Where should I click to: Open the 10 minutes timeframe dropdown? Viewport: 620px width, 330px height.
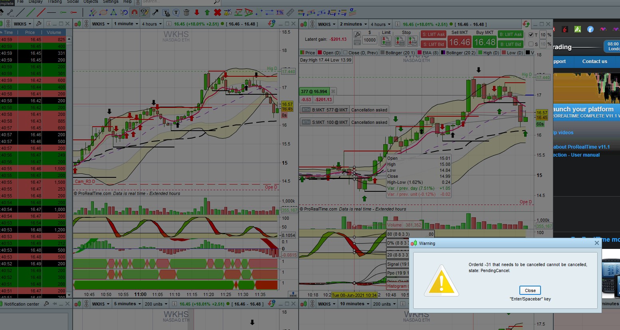(354, 304)
